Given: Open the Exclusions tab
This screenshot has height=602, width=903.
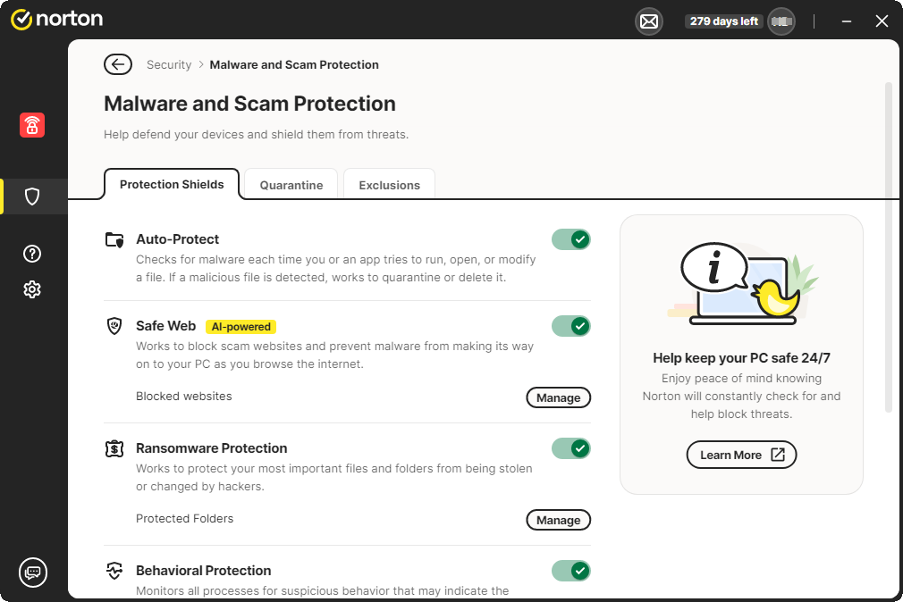Looking at the screenshot, I should coord(389,185).
